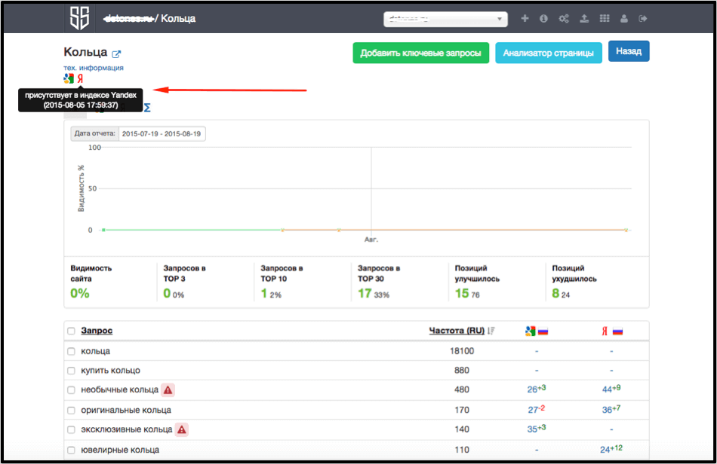This screenshot has height=464, width=717.
Task: Click warning icon next to необычные кольца
Action: 168,390
